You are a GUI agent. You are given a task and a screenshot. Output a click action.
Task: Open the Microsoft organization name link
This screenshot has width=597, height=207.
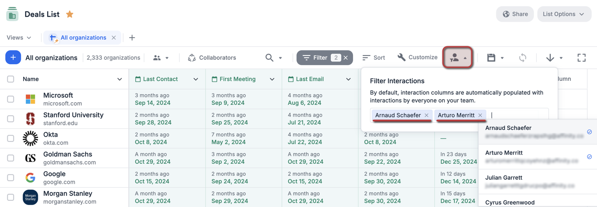pyautogui.click(x=58, y=95)
